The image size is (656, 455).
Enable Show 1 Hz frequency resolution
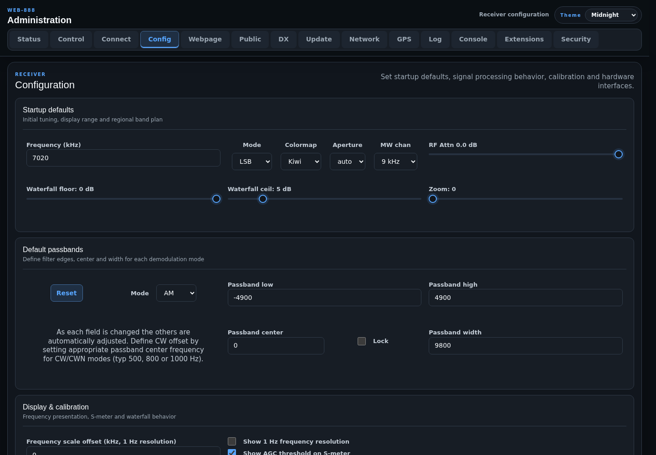pos(232,441)
